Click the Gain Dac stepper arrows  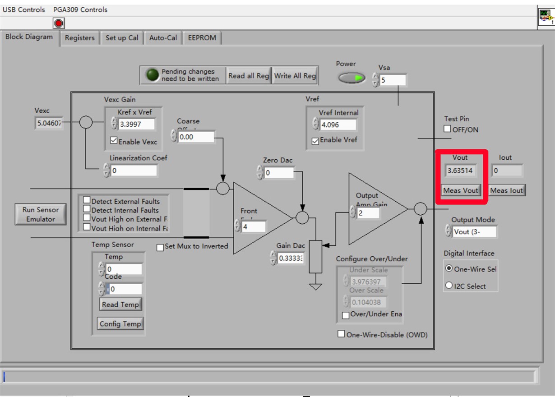[273, 258]
